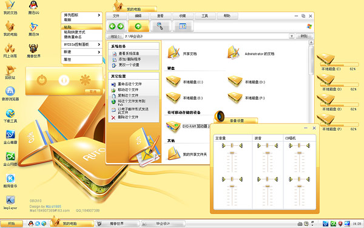
Task: Open the 我的文档 desktop icon
Action: [10, 7]
